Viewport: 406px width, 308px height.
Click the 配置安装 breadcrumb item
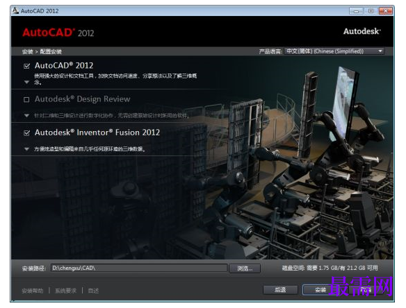(x=51, y=51)
